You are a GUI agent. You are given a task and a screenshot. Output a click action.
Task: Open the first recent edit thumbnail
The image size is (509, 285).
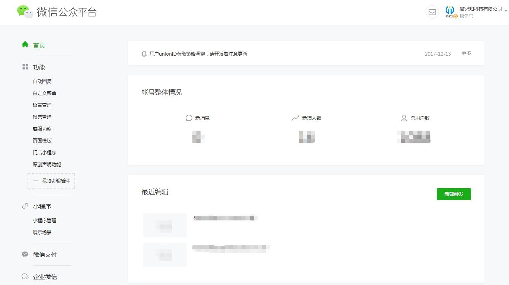coord(165,225)
